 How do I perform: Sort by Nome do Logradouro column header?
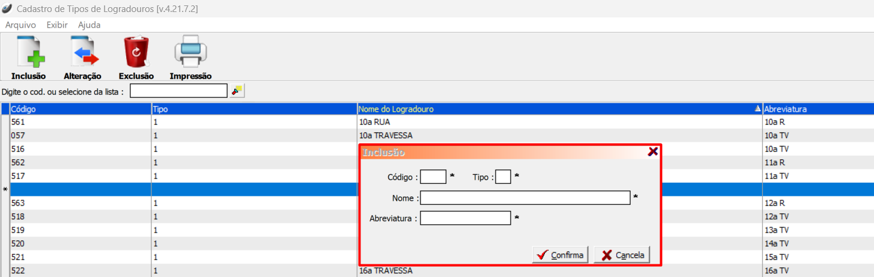pos(559,109)
